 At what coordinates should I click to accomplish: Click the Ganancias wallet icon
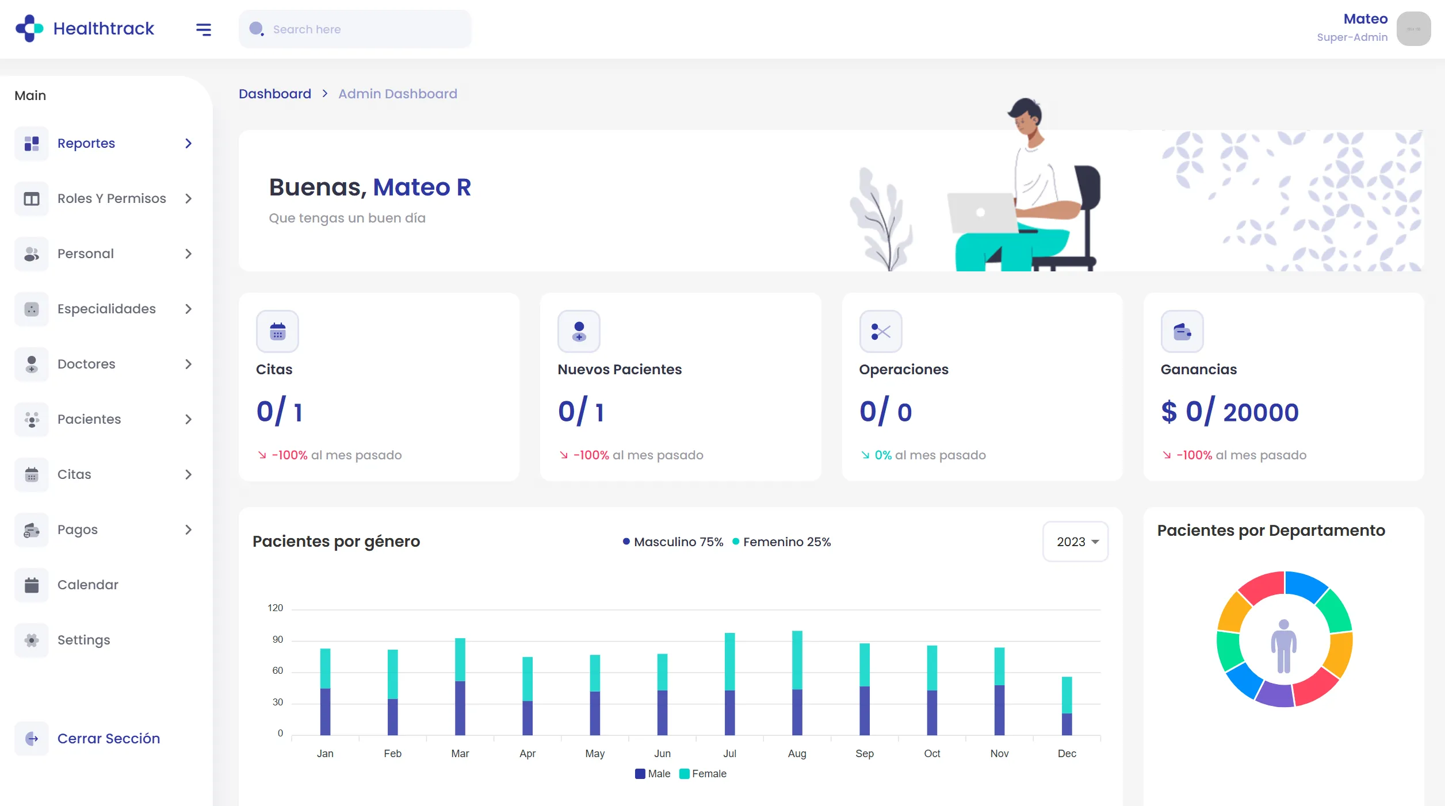point(1182,331)
